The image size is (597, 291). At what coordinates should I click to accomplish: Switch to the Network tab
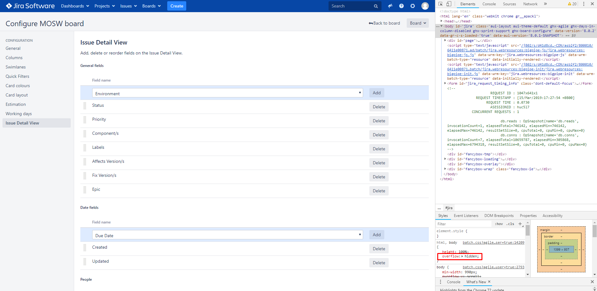(x=530, y=4)
